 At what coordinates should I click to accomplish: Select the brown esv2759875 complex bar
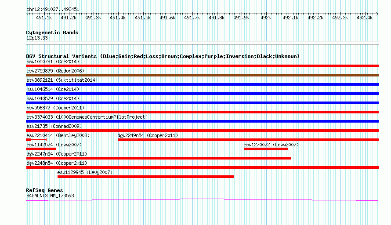[202, 75]
